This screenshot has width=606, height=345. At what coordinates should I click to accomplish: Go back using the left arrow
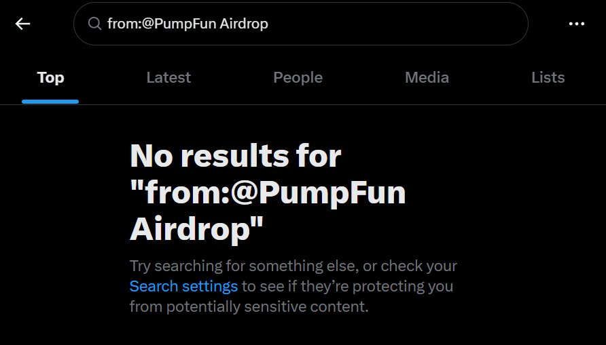[23, 24]
